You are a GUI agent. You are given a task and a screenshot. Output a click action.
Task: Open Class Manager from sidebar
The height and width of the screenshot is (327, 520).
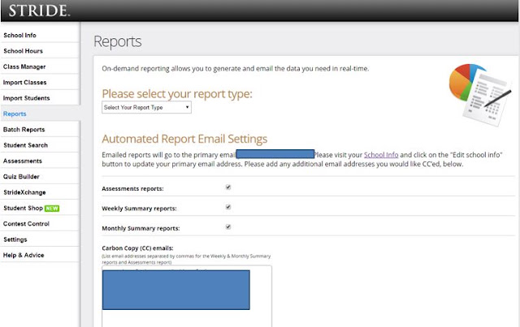tap(24, 67)
